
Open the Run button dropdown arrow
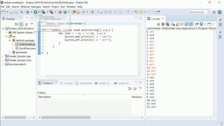[39, 12]
